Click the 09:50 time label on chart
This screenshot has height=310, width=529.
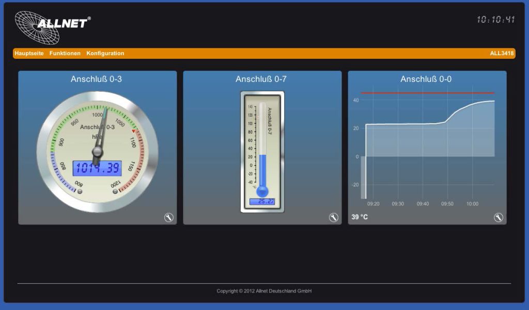click(447, 204)
